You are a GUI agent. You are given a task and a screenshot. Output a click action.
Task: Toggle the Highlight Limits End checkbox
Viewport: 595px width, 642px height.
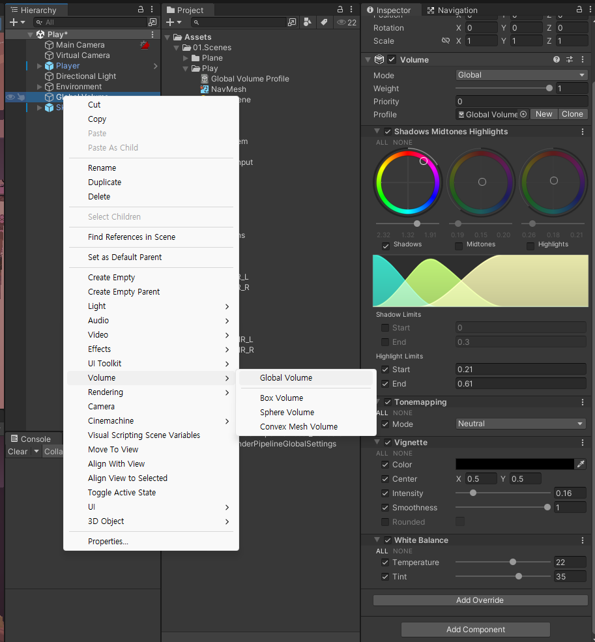pos(385,384)
